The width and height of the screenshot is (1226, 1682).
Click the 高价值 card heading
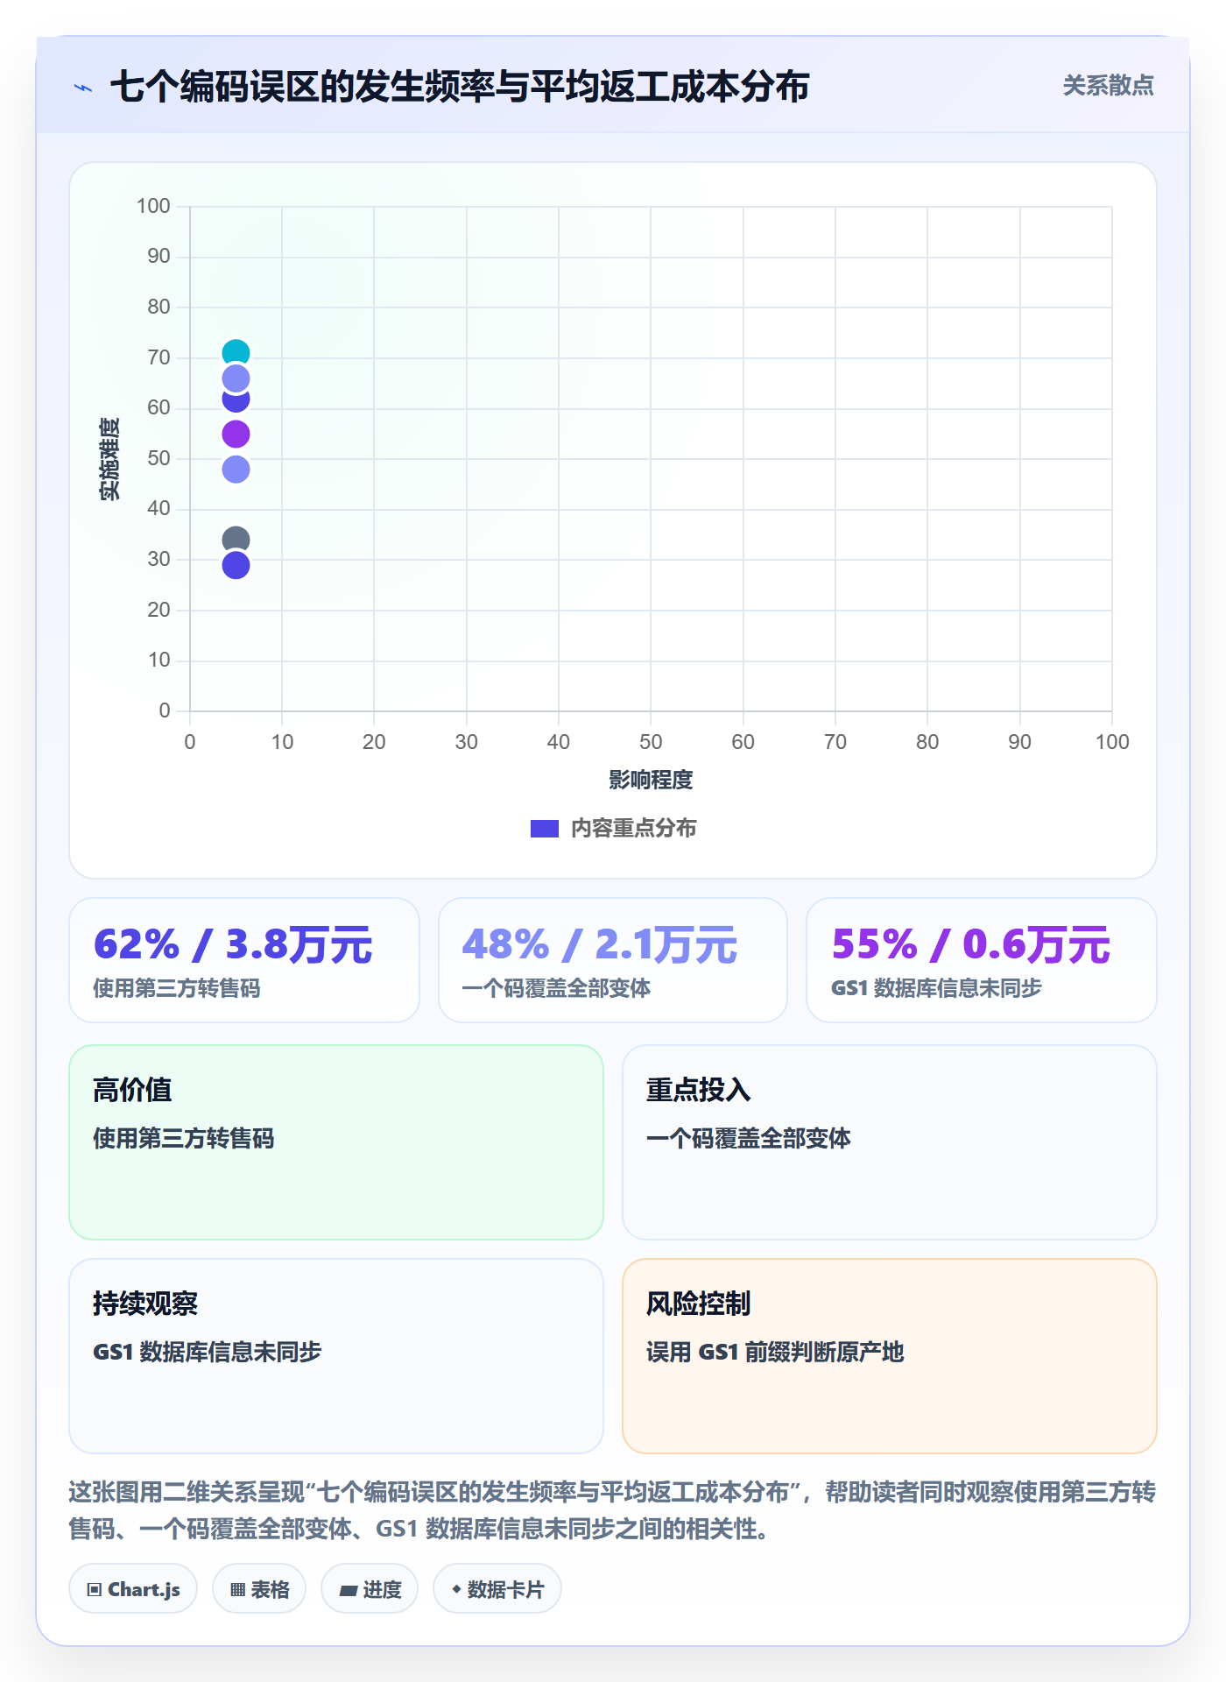click(x=132, y=1091)
